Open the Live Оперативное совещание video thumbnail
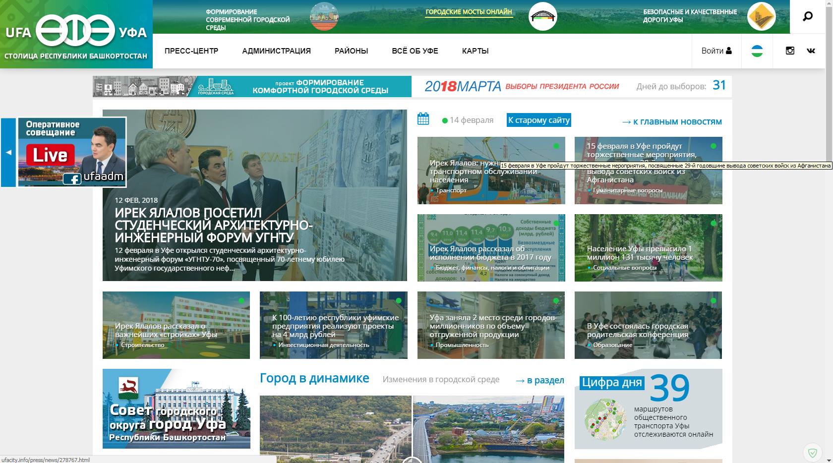The width and height of the screenshot is (833, 463). tap(72, 152)
